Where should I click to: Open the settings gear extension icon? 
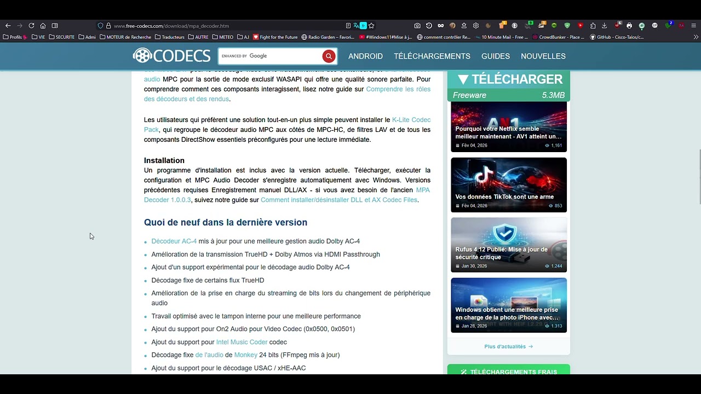tap(476, 26)
